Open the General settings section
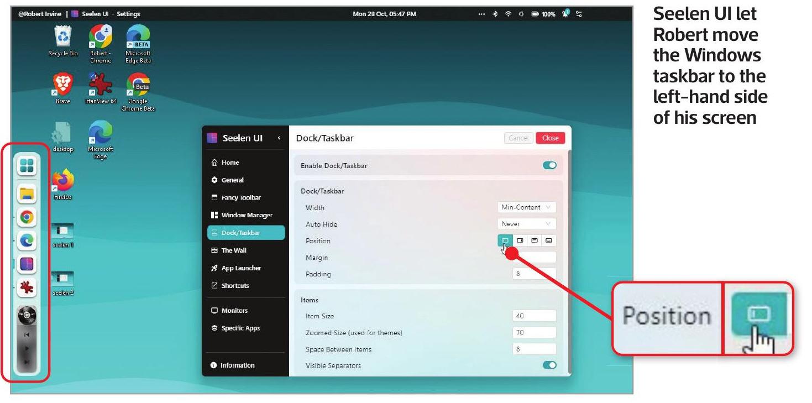The height and width of the screenshot is (403, 812). point(246,180)
